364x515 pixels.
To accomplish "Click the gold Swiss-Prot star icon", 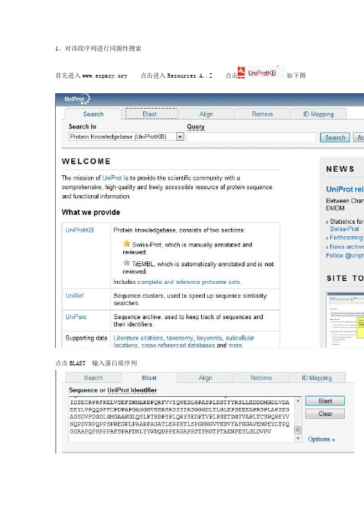I will [x=126, y=244].
